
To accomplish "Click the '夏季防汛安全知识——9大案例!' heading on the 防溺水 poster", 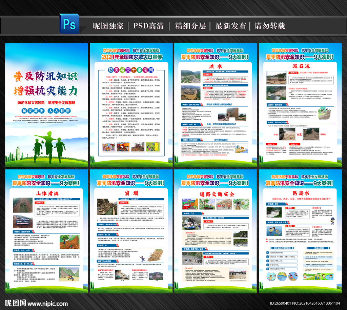I will pyautogui.click(x=299, y=183).
